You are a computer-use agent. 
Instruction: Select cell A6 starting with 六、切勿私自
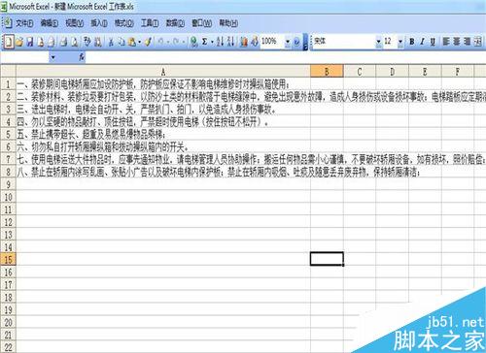click(163, 147)
